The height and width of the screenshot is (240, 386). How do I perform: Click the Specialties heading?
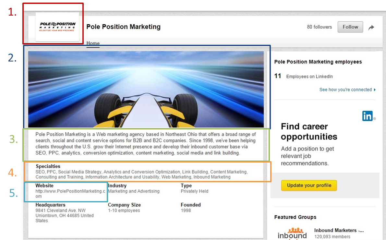tap(48, 166)
